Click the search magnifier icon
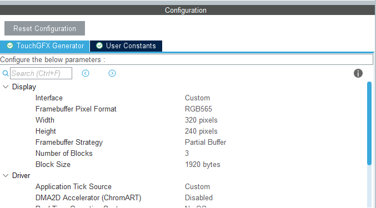376x208 pixels. (x=5, y=73)
